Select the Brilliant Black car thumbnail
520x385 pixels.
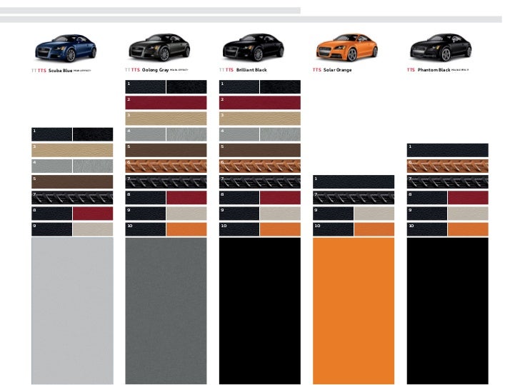254,47
